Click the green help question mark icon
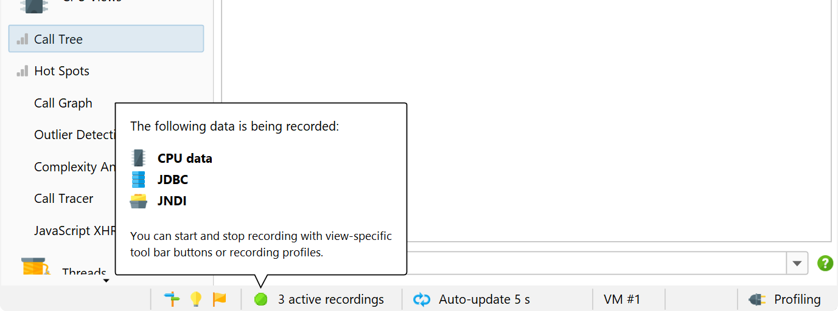 825,263
